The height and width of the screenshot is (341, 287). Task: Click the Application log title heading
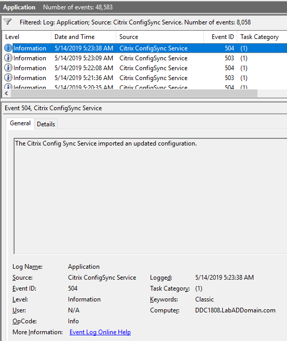pos(19,7)
